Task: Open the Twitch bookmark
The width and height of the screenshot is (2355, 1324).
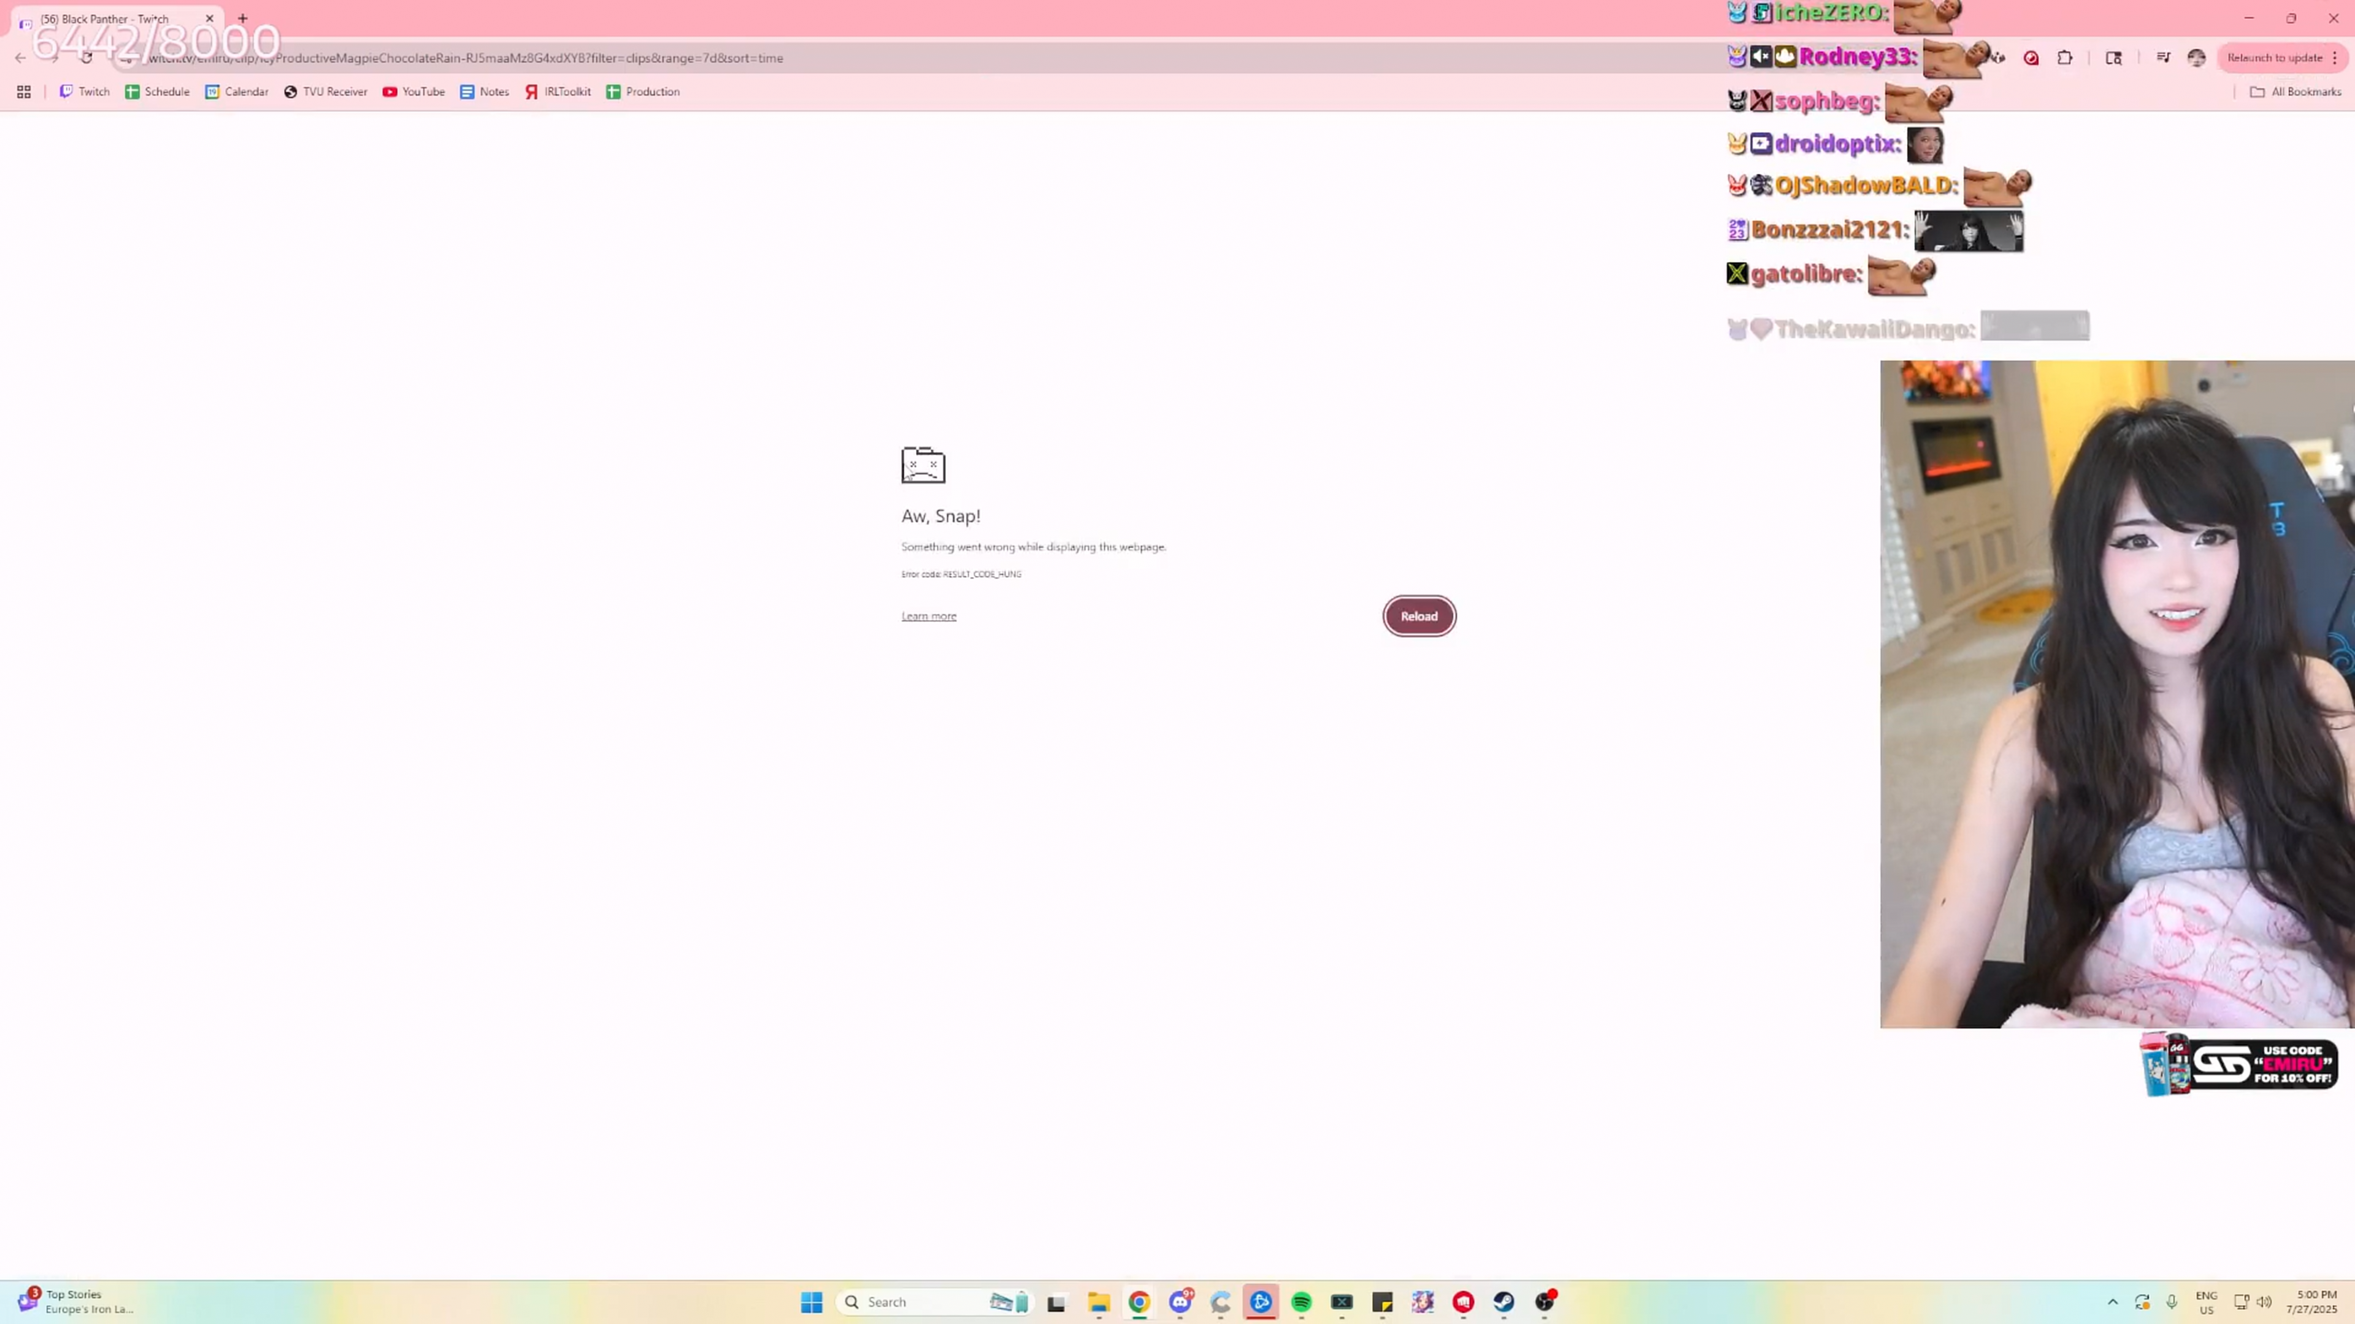Action: pyautogui.click(x=84, y=91)
